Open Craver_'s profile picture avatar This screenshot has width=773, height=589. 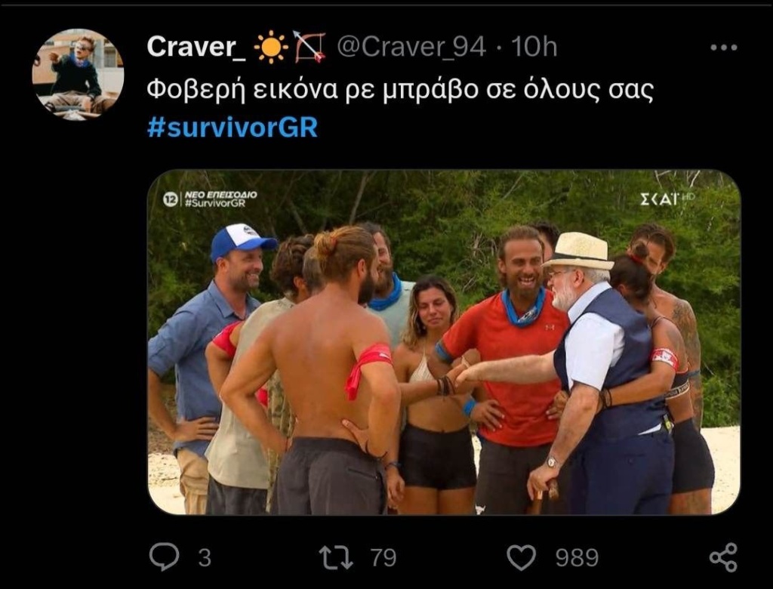pos(78,75)
